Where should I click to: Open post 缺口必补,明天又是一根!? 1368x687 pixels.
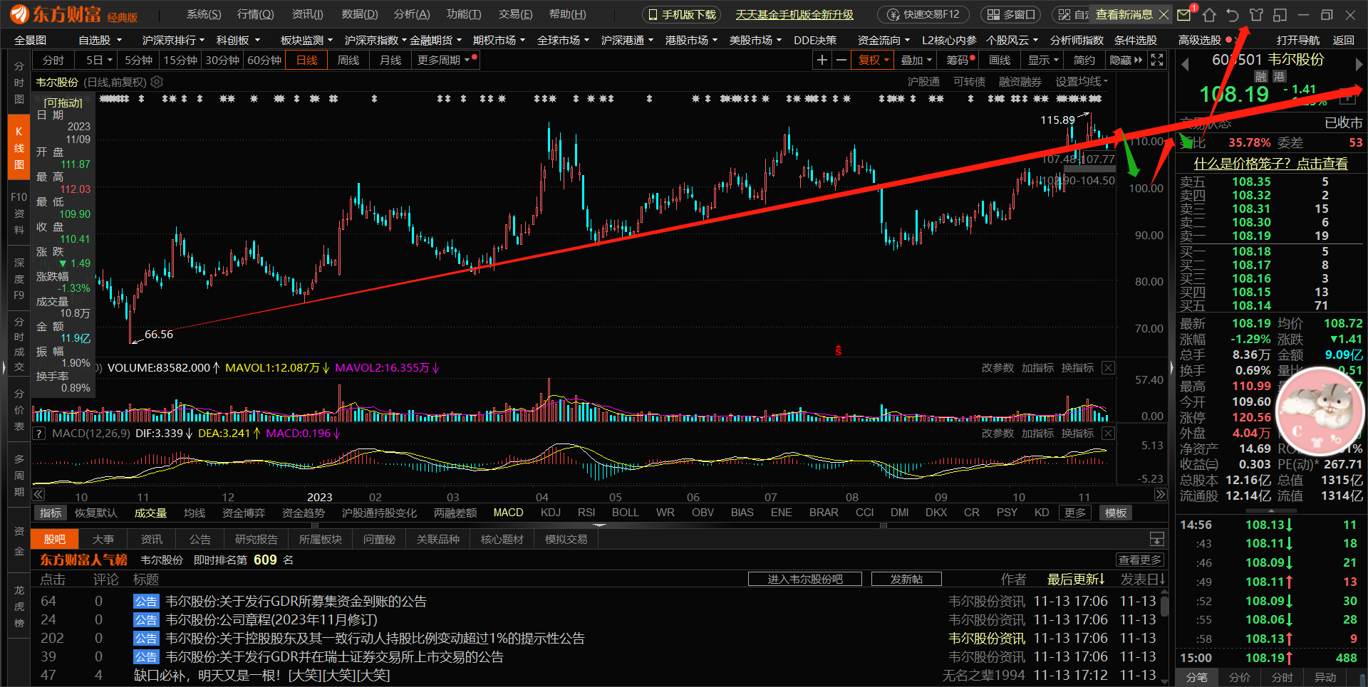(x=262, y=676)
